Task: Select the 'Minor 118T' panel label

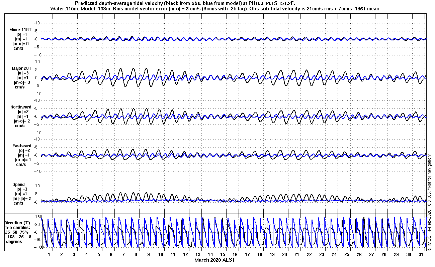Action: [x=20, y=30]
